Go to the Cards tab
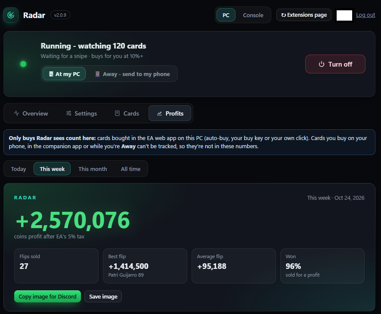Image resolution: width=381 pixels, height=314 pixels. click(x=127, y=113)
